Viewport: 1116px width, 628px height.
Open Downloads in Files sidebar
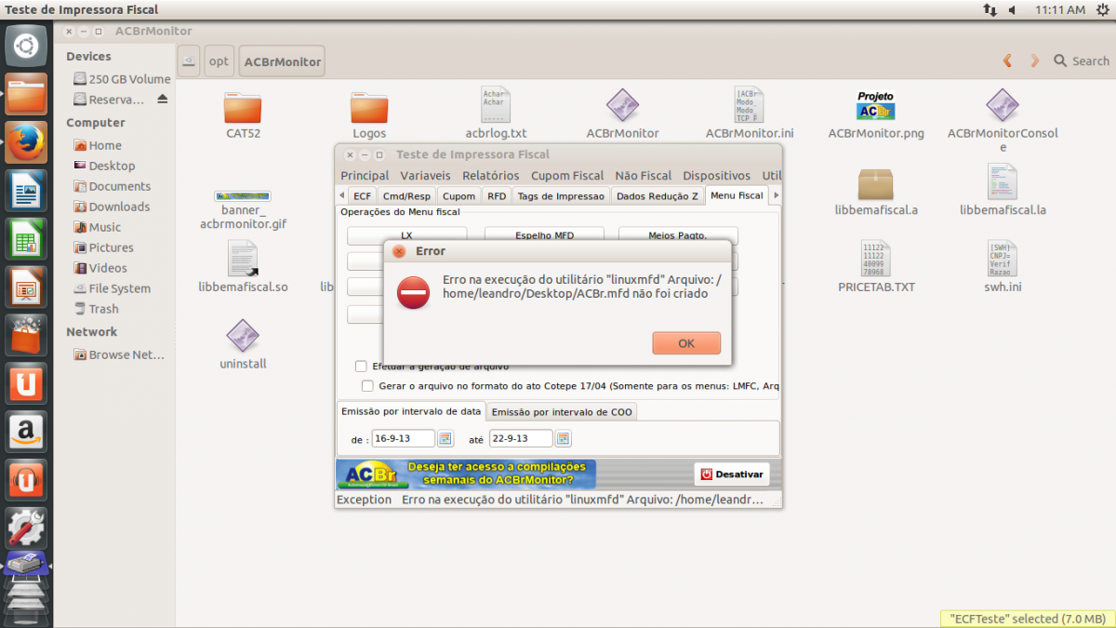tap(119, 207)
